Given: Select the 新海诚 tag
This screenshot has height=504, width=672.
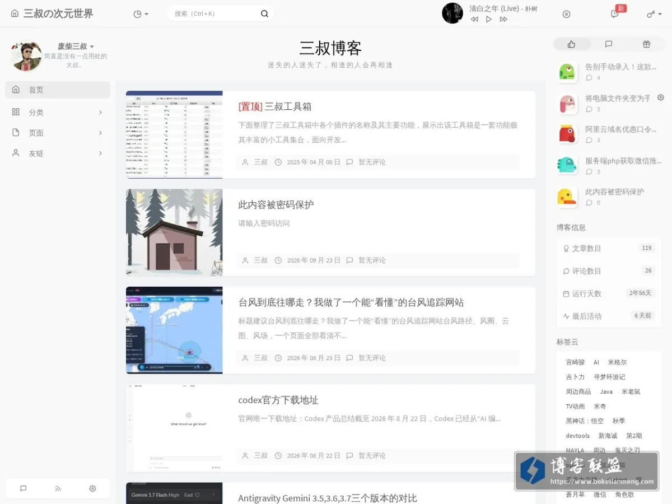Looking at the screenshot, I should (608, 436).
